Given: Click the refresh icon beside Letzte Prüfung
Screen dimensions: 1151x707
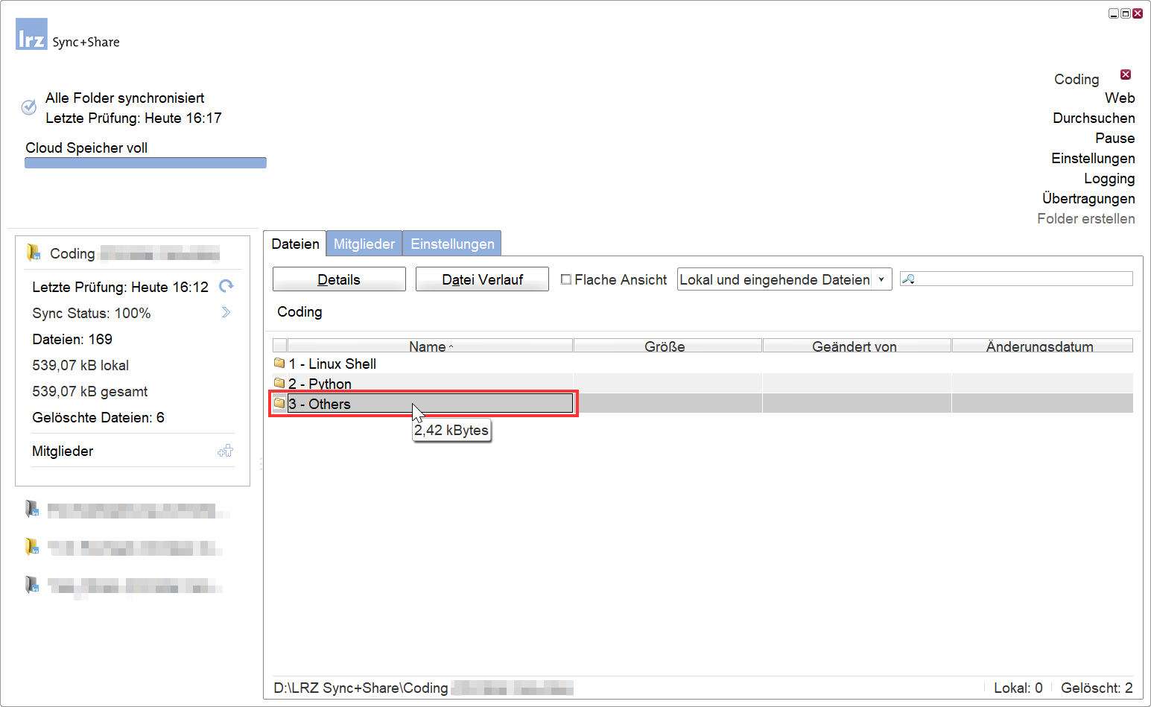Looking at the screenshot, I should click(226, 286).
